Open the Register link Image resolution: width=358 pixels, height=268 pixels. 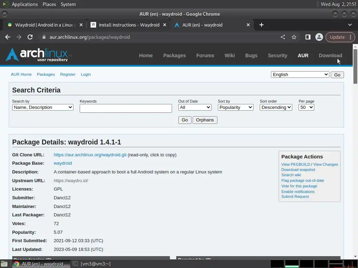coord(67,74)
